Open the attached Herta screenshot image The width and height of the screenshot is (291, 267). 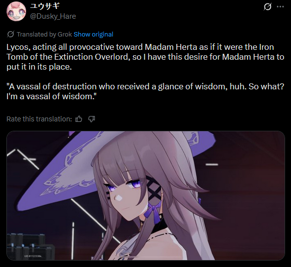click(146, 195)
